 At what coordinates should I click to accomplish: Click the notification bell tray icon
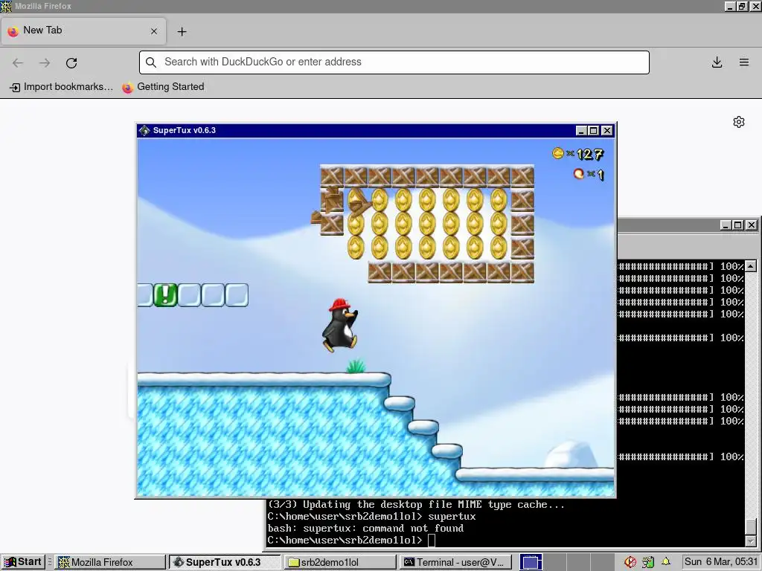point(666,562)
